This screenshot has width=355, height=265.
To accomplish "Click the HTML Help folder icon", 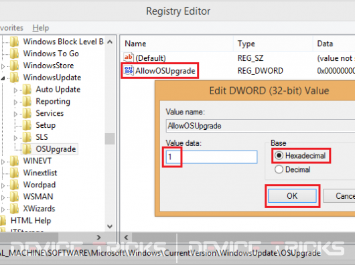I will tap(3, 220).
